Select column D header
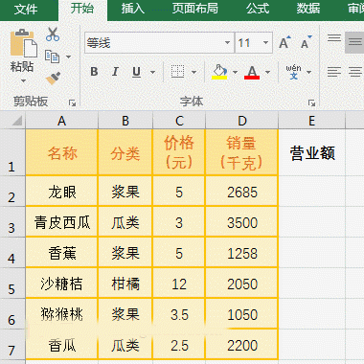 242,121
